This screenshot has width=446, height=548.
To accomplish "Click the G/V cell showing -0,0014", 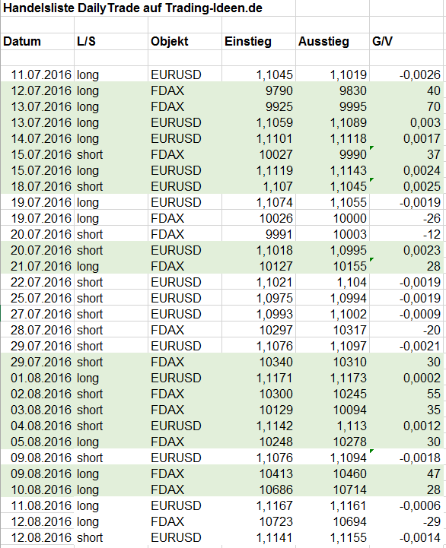I will (x=408, y=537).
